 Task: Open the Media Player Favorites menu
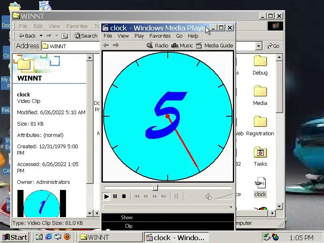(x=160, y=36)
